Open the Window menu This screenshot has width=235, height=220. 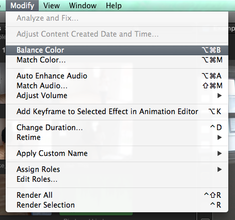pos(83,6)
